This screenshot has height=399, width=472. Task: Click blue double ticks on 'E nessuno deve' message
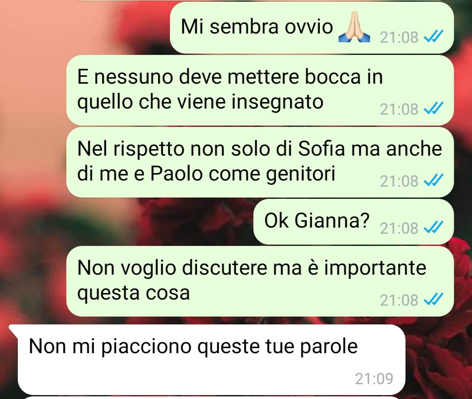point(433,109)
